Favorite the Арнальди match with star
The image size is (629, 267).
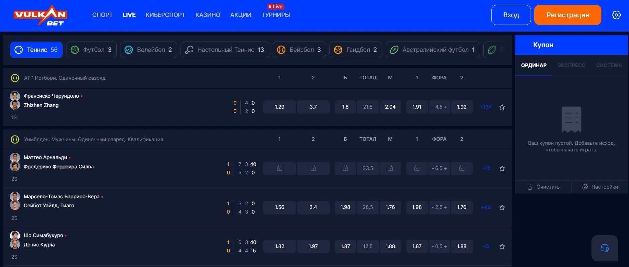point(502,168)
